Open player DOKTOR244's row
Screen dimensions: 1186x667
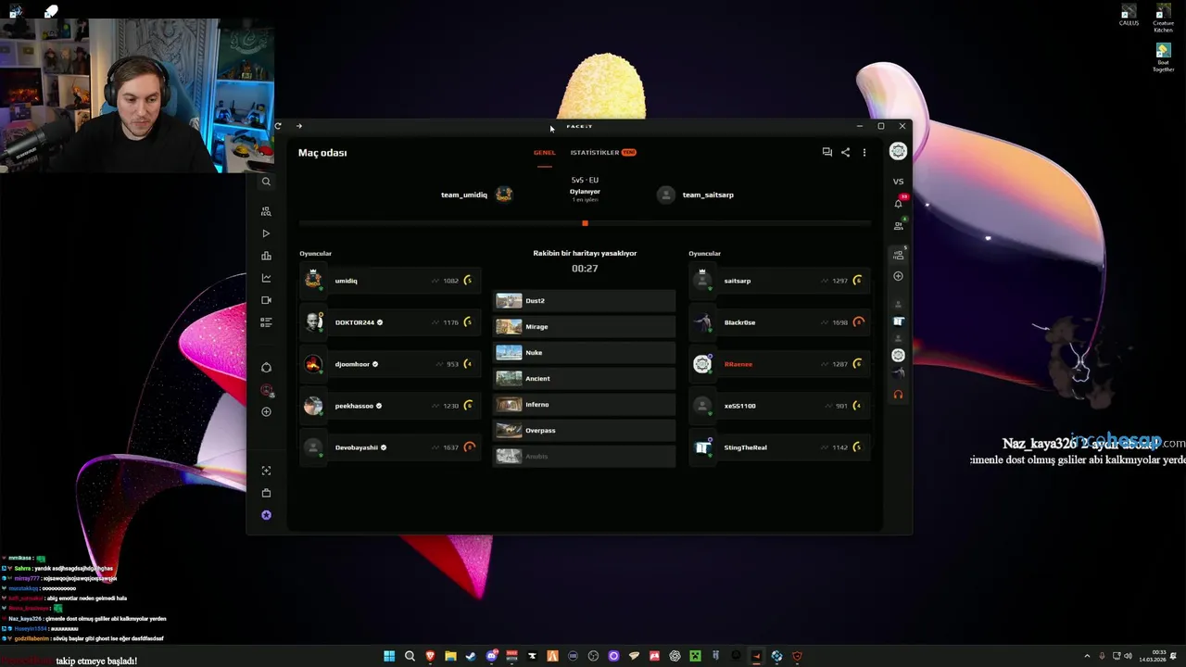390,322
